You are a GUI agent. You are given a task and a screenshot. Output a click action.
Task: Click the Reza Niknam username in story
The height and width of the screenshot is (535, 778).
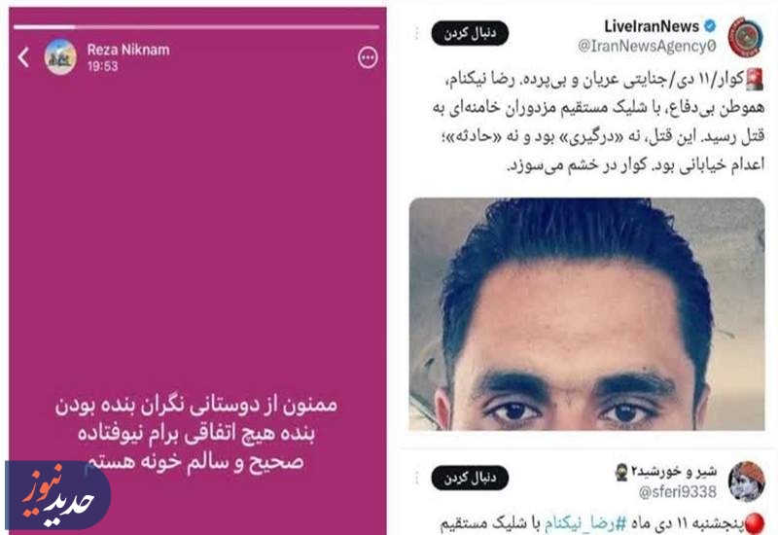pyautogui.click(x=128, y=50)
